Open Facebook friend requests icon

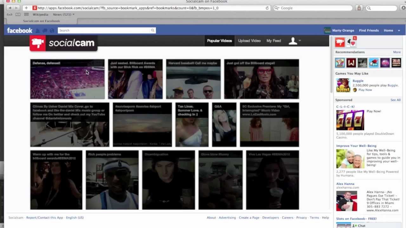coord(38,31)
